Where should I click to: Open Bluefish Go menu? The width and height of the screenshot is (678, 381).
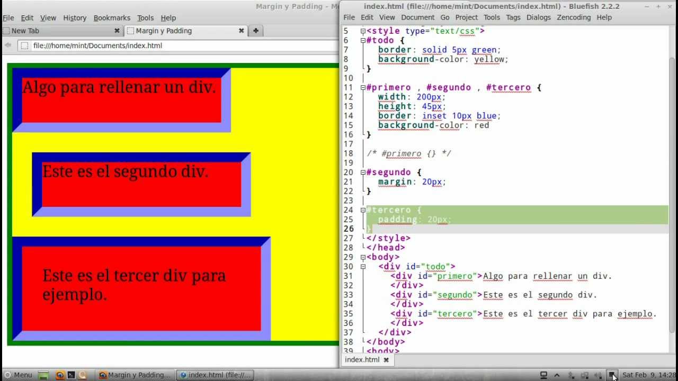445,17
